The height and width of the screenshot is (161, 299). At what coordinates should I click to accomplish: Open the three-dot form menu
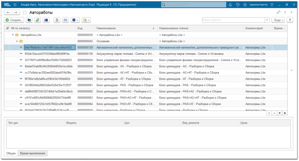[285, 12]
